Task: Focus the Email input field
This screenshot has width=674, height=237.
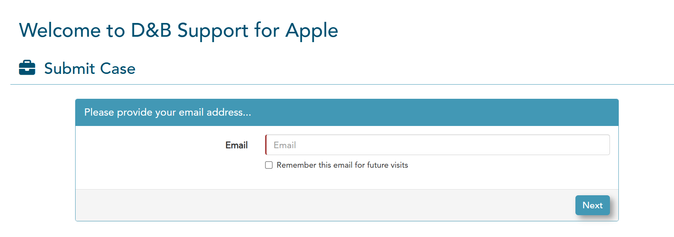Action: point(437,145)
